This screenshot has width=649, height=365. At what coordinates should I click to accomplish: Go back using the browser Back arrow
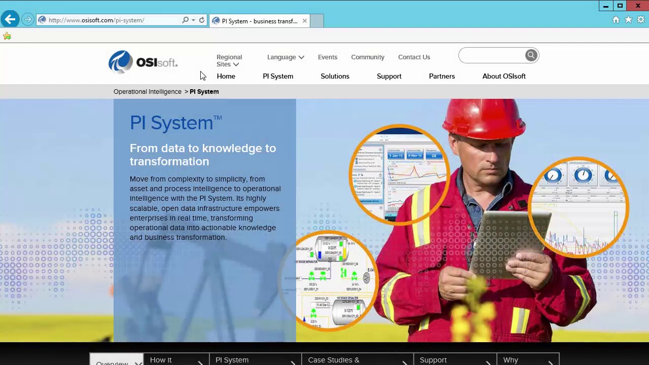(10, 20)
